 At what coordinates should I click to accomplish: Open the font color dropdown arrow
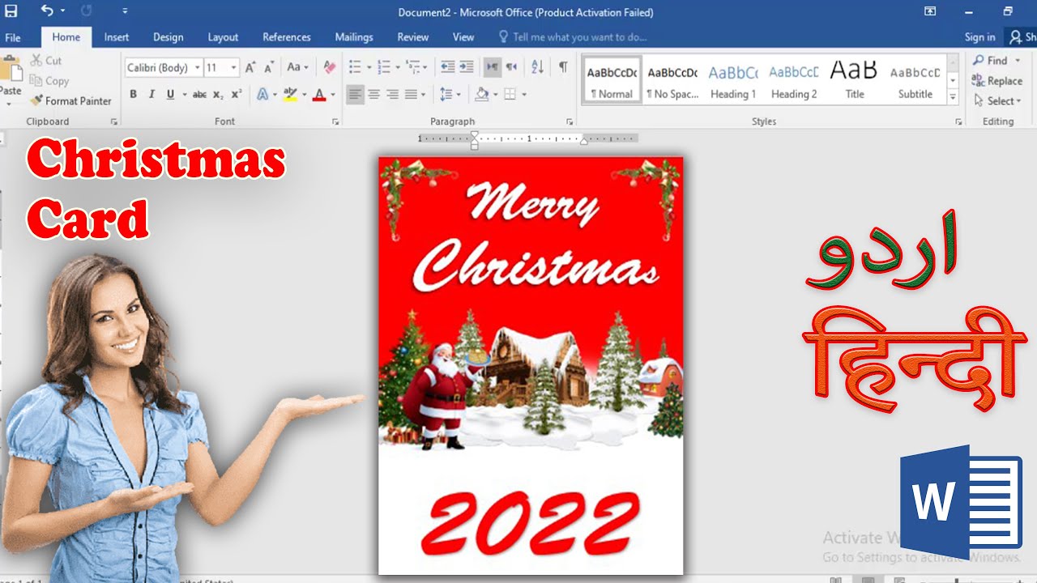pos(333,95)
